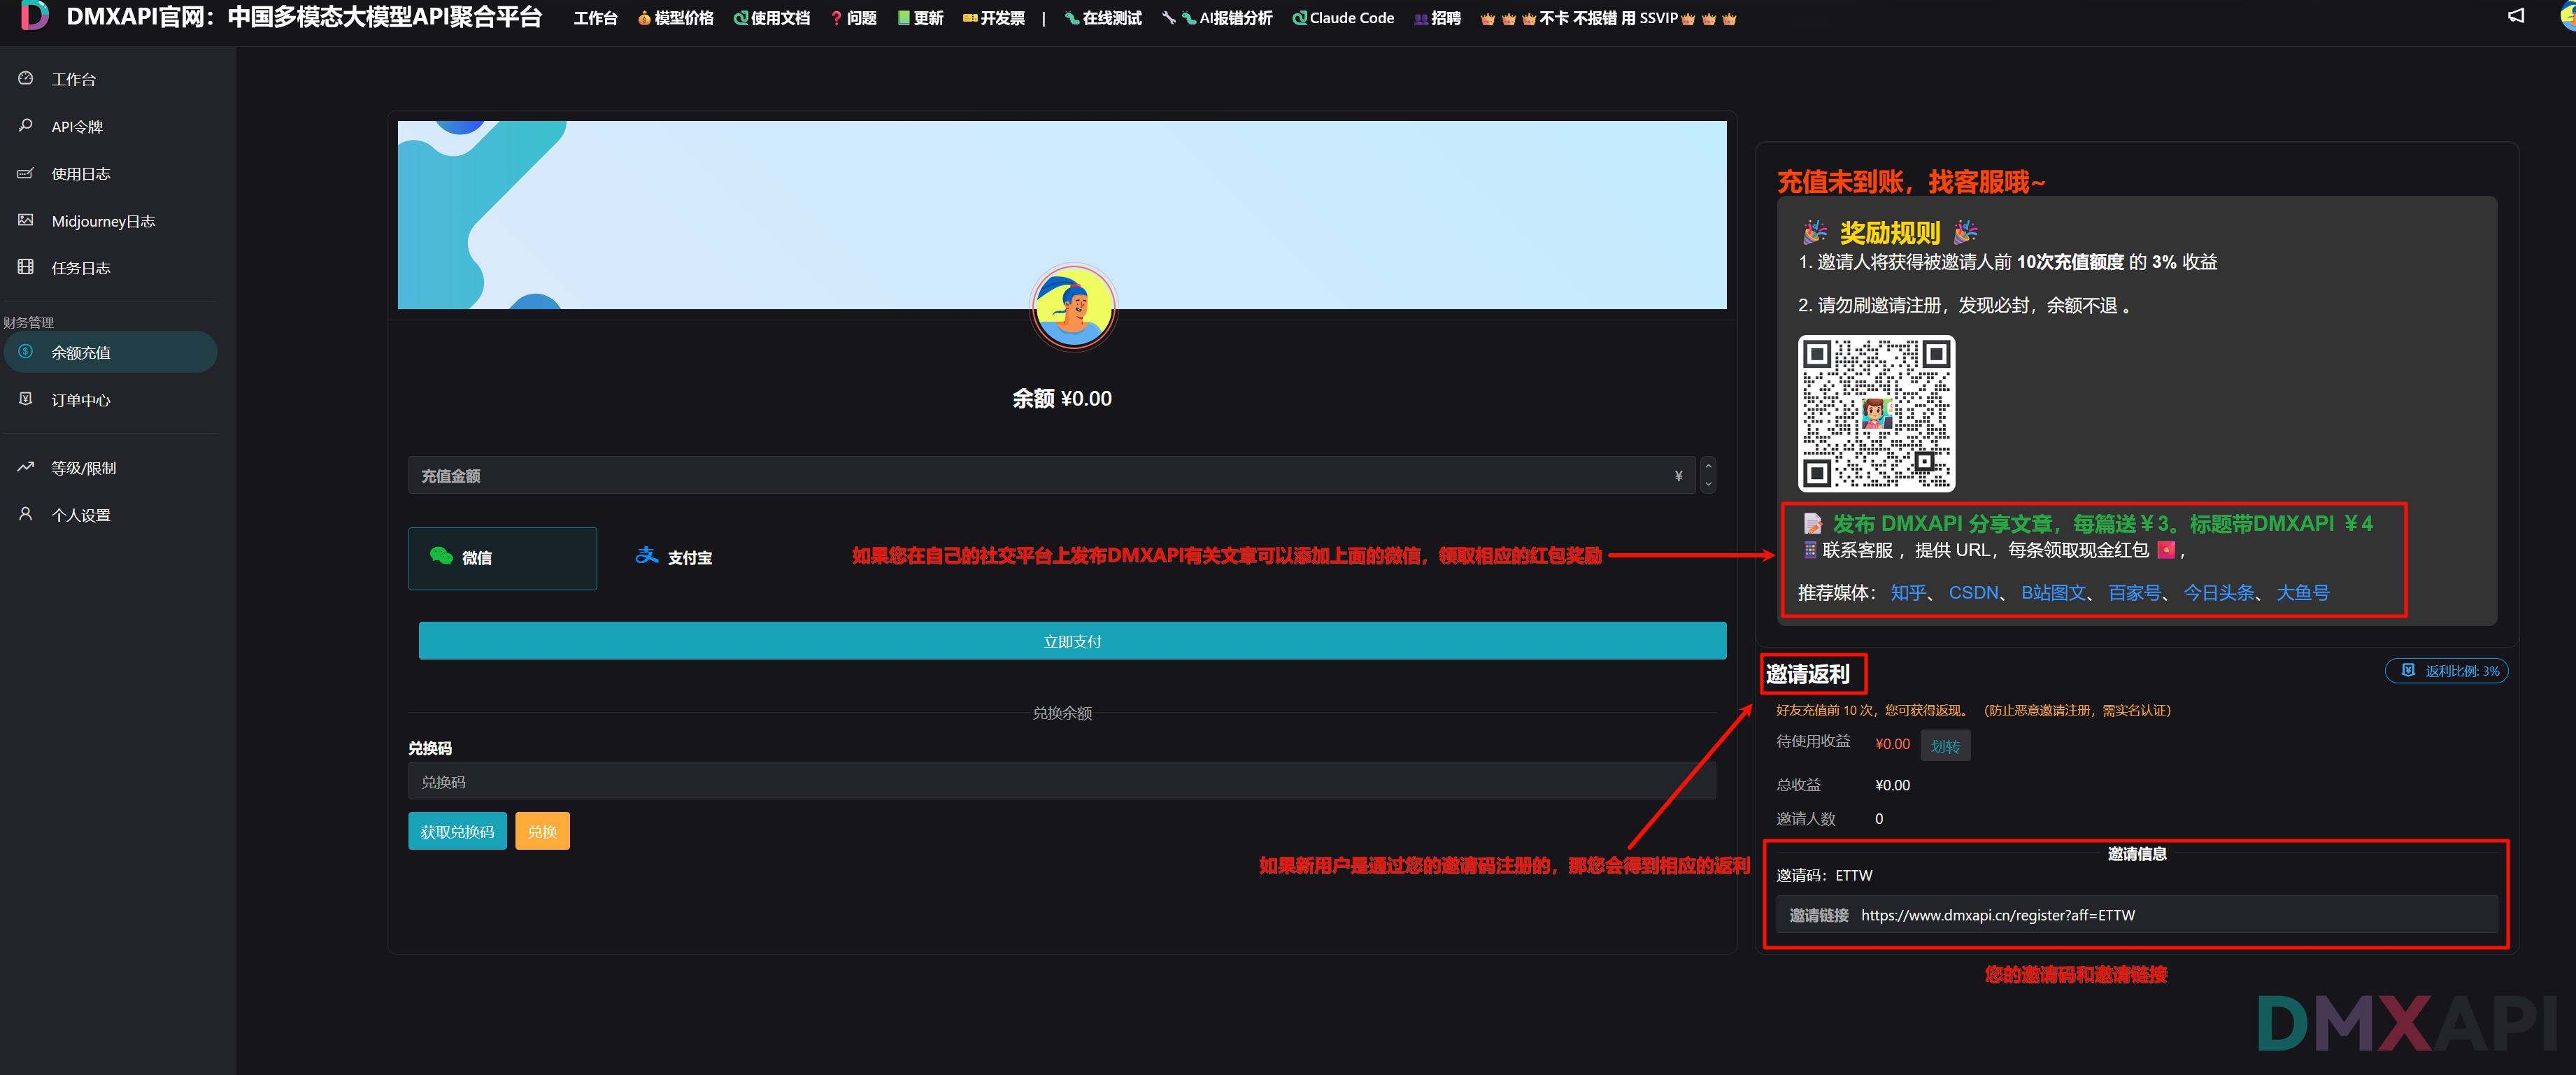Click the 工作台 dashboard icon in sidebar

(x=26, y=78)
